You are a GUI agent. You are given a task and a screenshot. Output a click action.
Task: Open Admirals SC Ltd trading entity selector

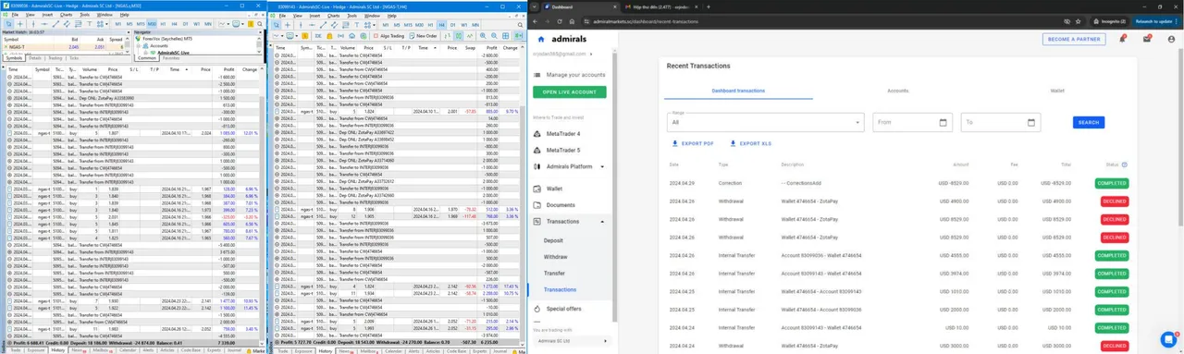point(572,341)
